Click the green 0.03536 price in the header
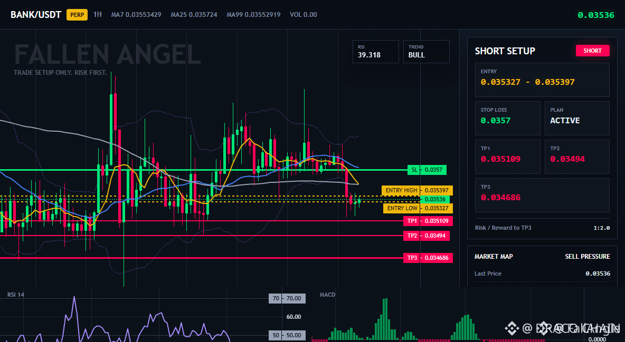The width and height of the screenshot is (625, 342). 596,15
